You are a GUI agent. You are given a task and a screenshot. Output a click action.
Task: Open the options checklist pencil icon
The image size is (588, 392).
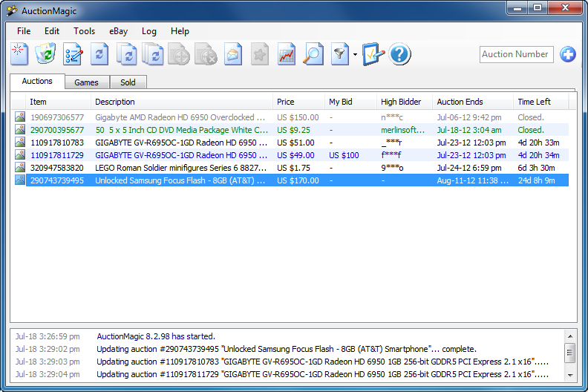(x=373, y=54)
